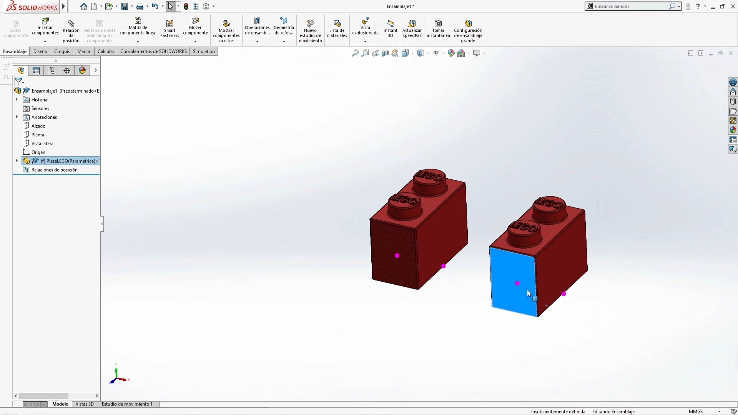
Task: Click the Open file icon
Action: [109, 6]
